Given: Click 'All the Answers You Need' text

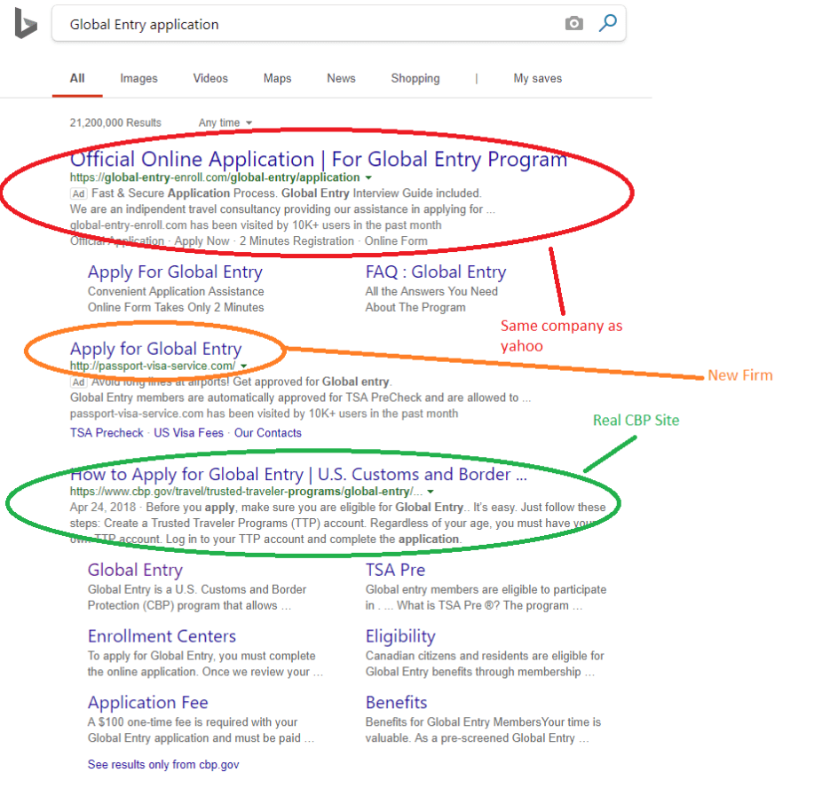Looking at the screenshot, I should (x=431, y=291).
